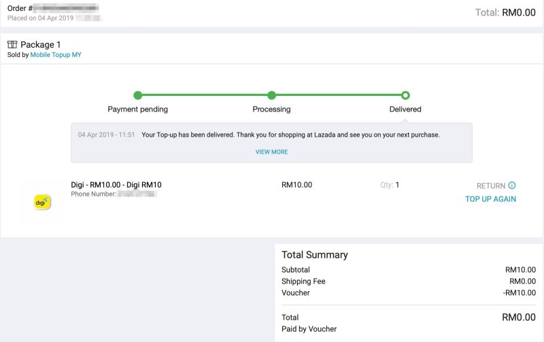
Task: Click the Payment pending label
Action: pyautogui.click(x=138, y=109)
